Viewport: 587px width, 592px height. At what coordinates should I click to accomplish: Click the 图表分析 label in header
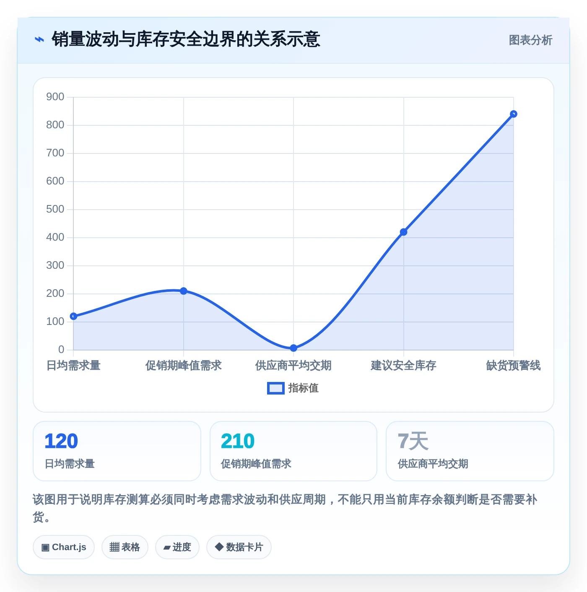(530, 40)
